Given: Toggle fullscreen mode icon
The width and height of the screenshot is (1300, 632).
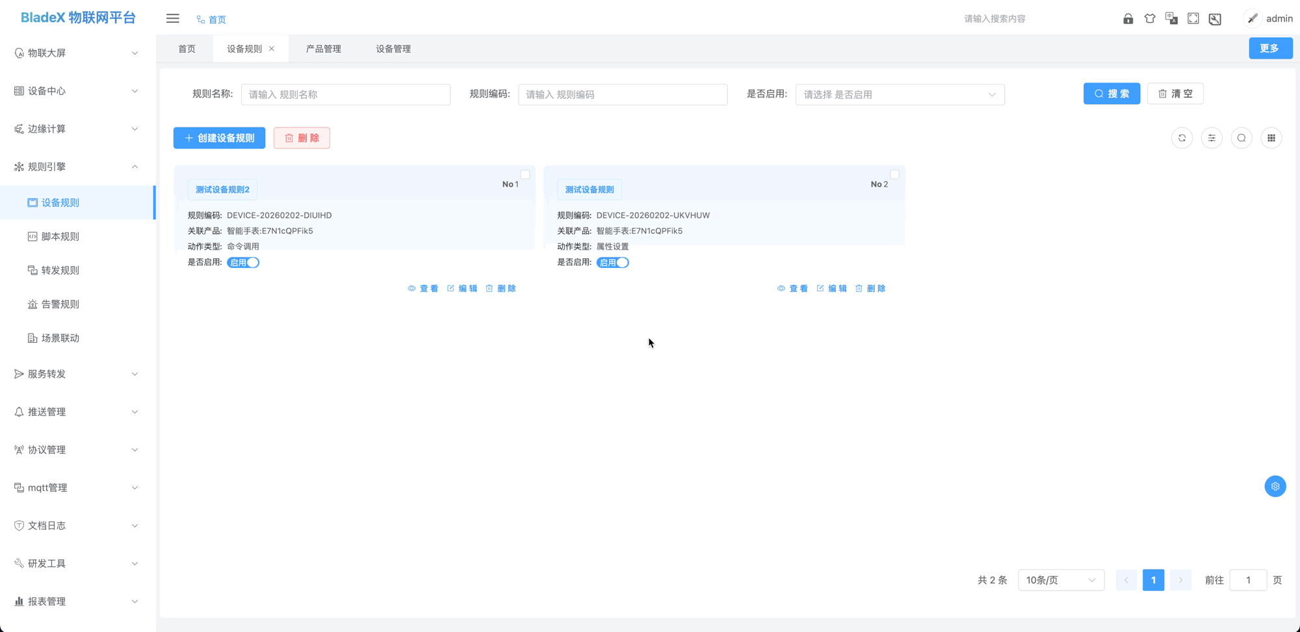Looking at the screenshot, I should [x=1193, y=19].
